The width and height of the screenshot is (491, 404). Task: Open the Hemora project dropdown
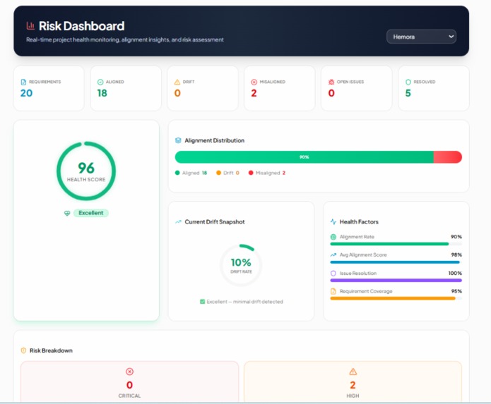click(x=421, y=37)
